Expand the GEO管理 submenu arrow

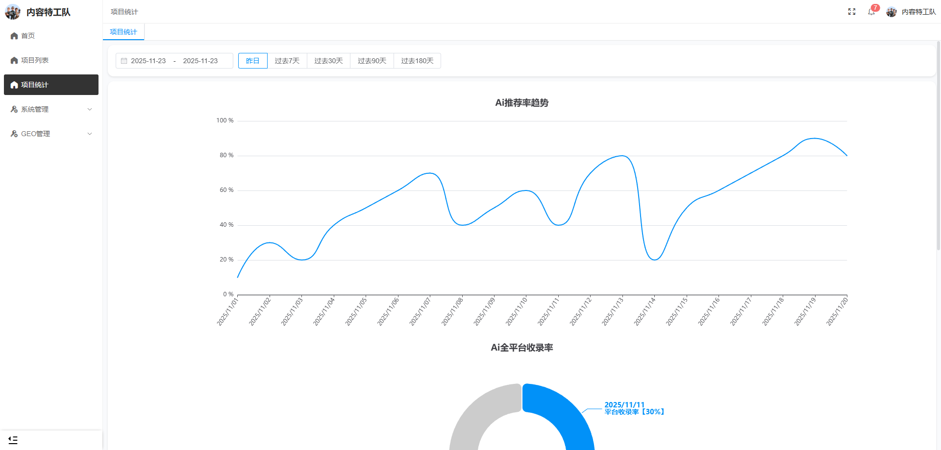tap(90, 134)
